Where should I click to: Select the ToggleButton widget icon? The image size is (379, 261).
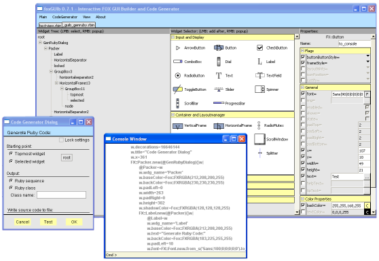coord(178,89)
